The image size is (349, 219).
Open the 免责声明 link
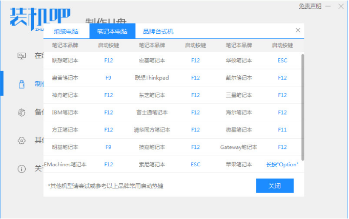310,6
